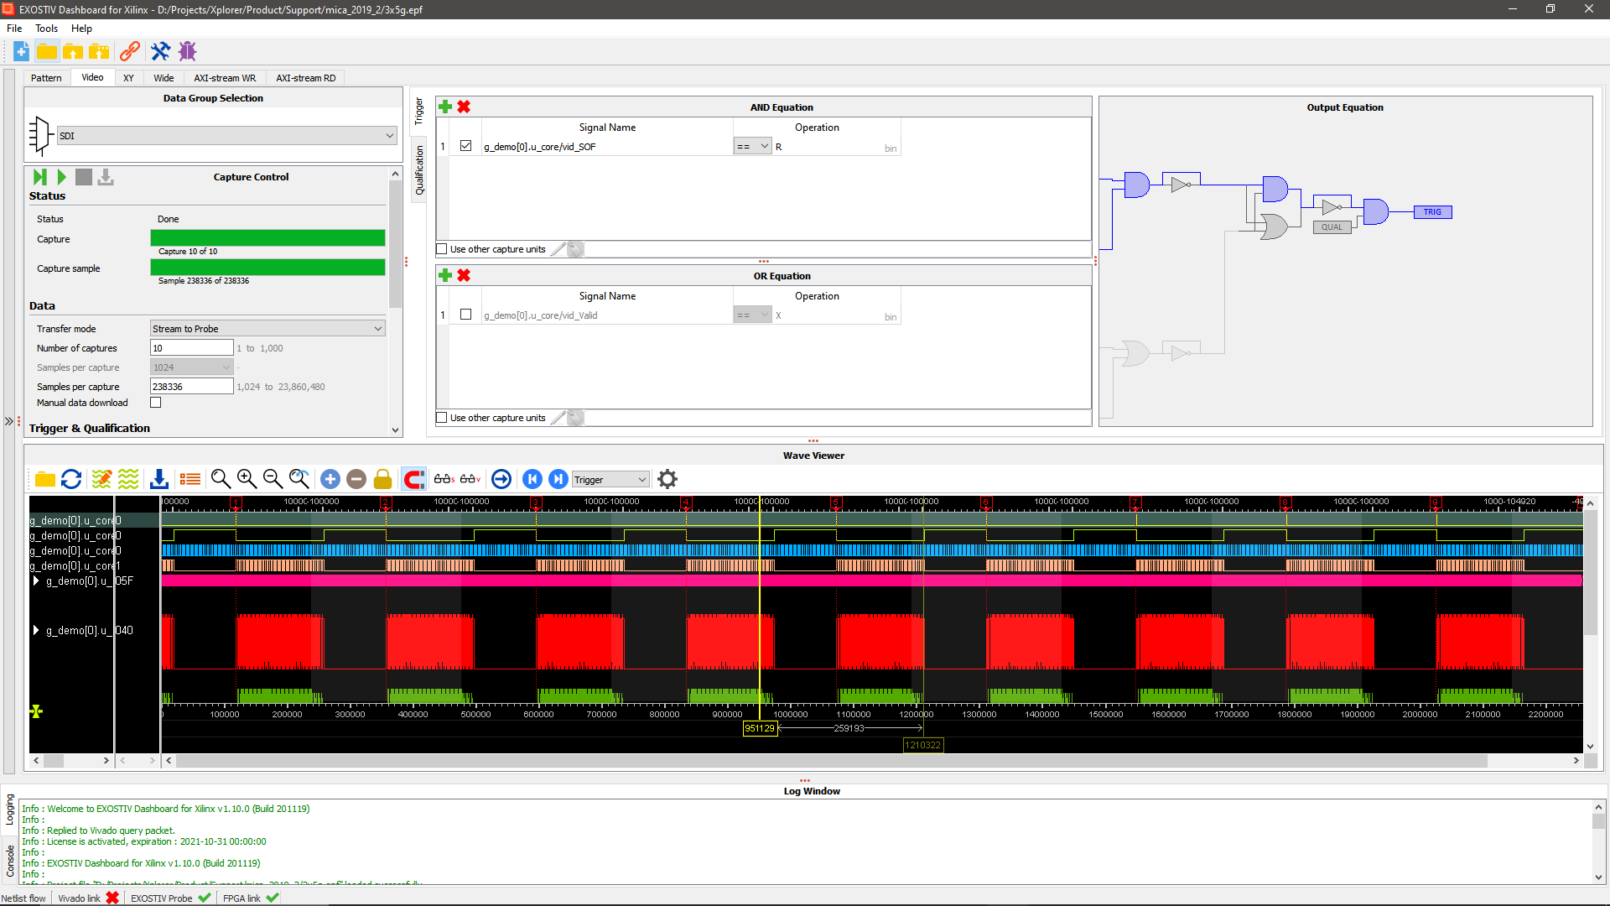Open the Console vertical tab in Log Window

[x=10, y=861]
